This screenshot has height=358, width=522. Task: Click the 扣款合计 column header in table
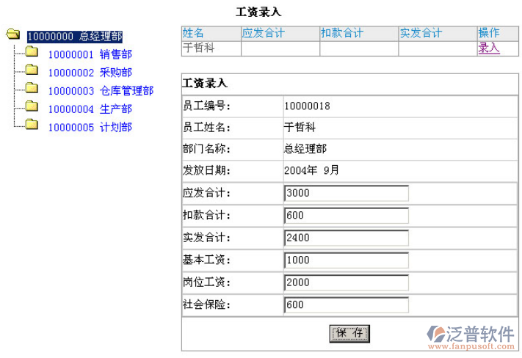tap(359, 34)
